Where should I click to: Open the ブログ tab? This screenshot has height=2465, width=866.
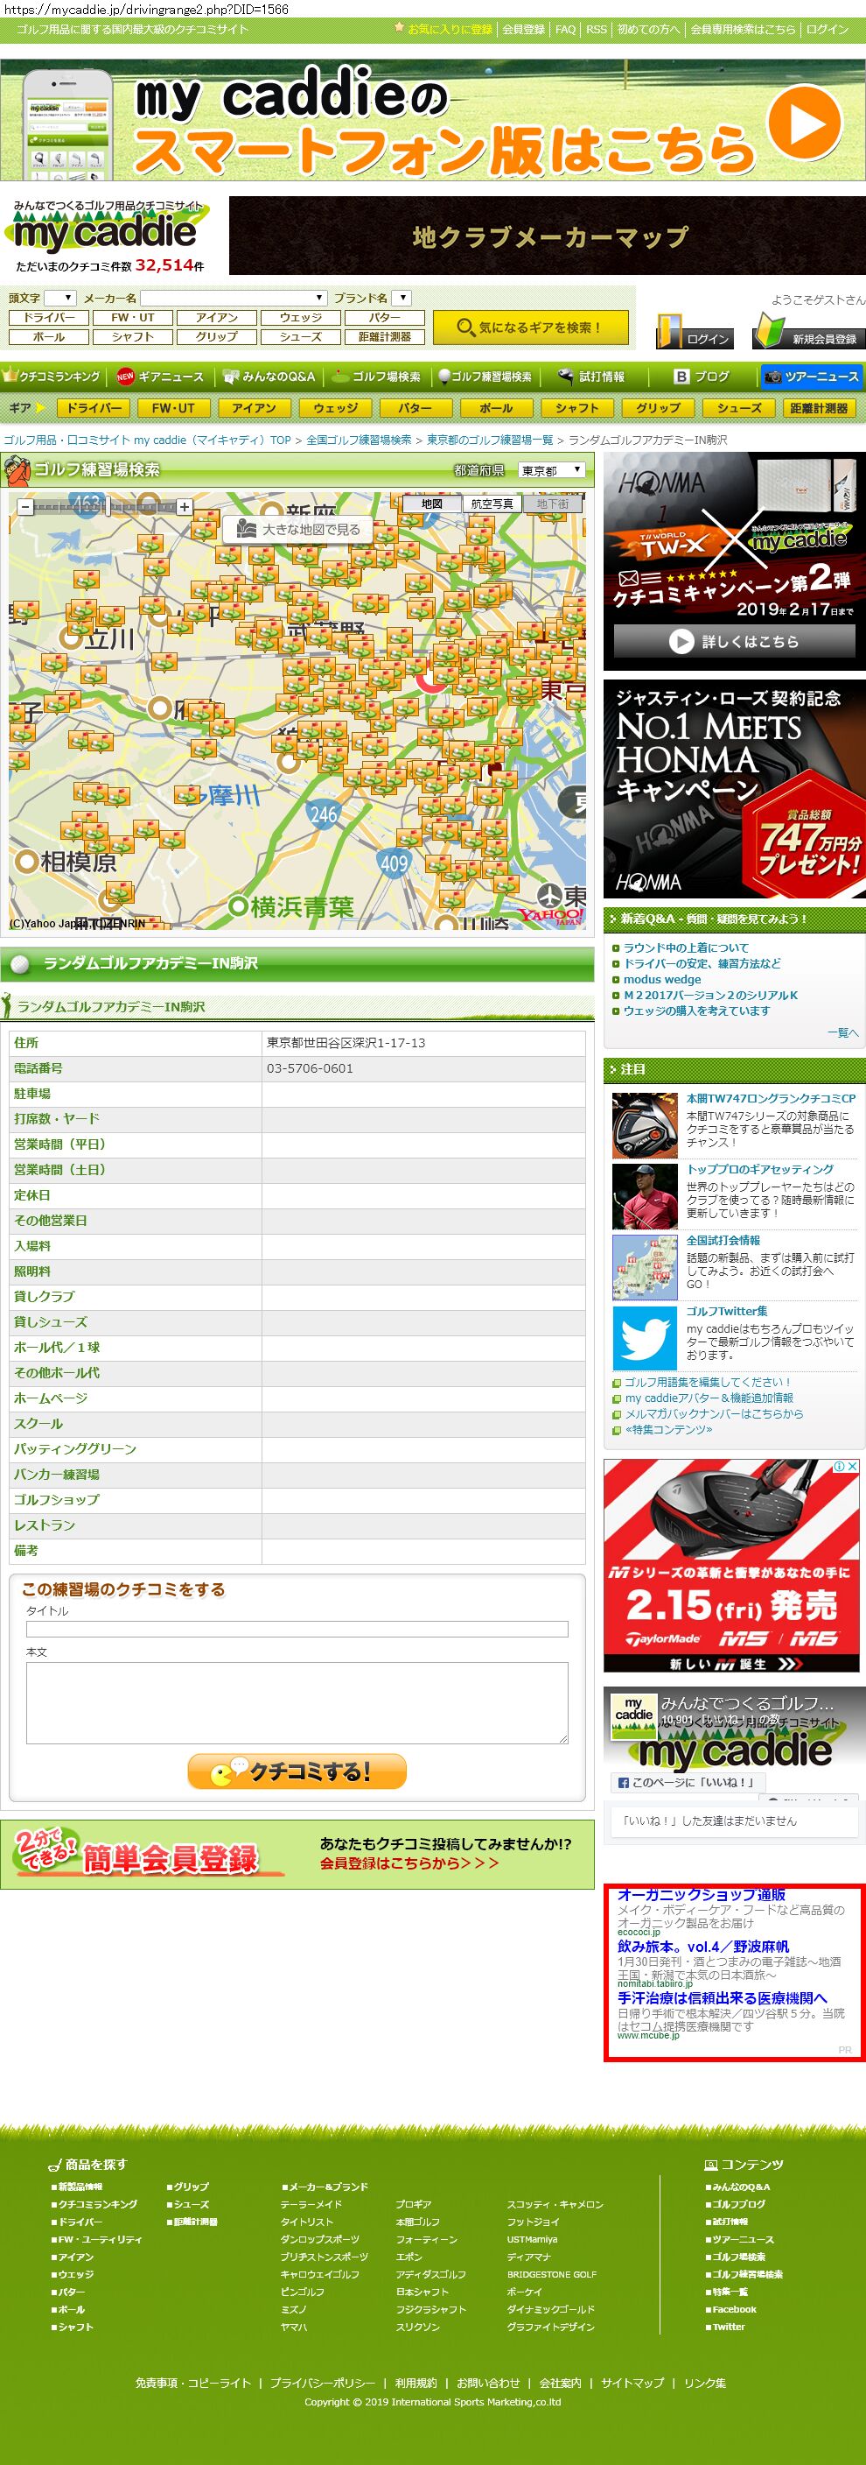pyautogui.click(x=702, y=377)
